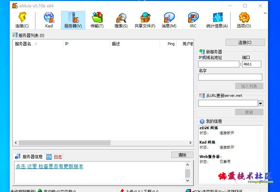Click the server list header icon
The width and height of the screenshot is (280, 192).
(15, 35)
